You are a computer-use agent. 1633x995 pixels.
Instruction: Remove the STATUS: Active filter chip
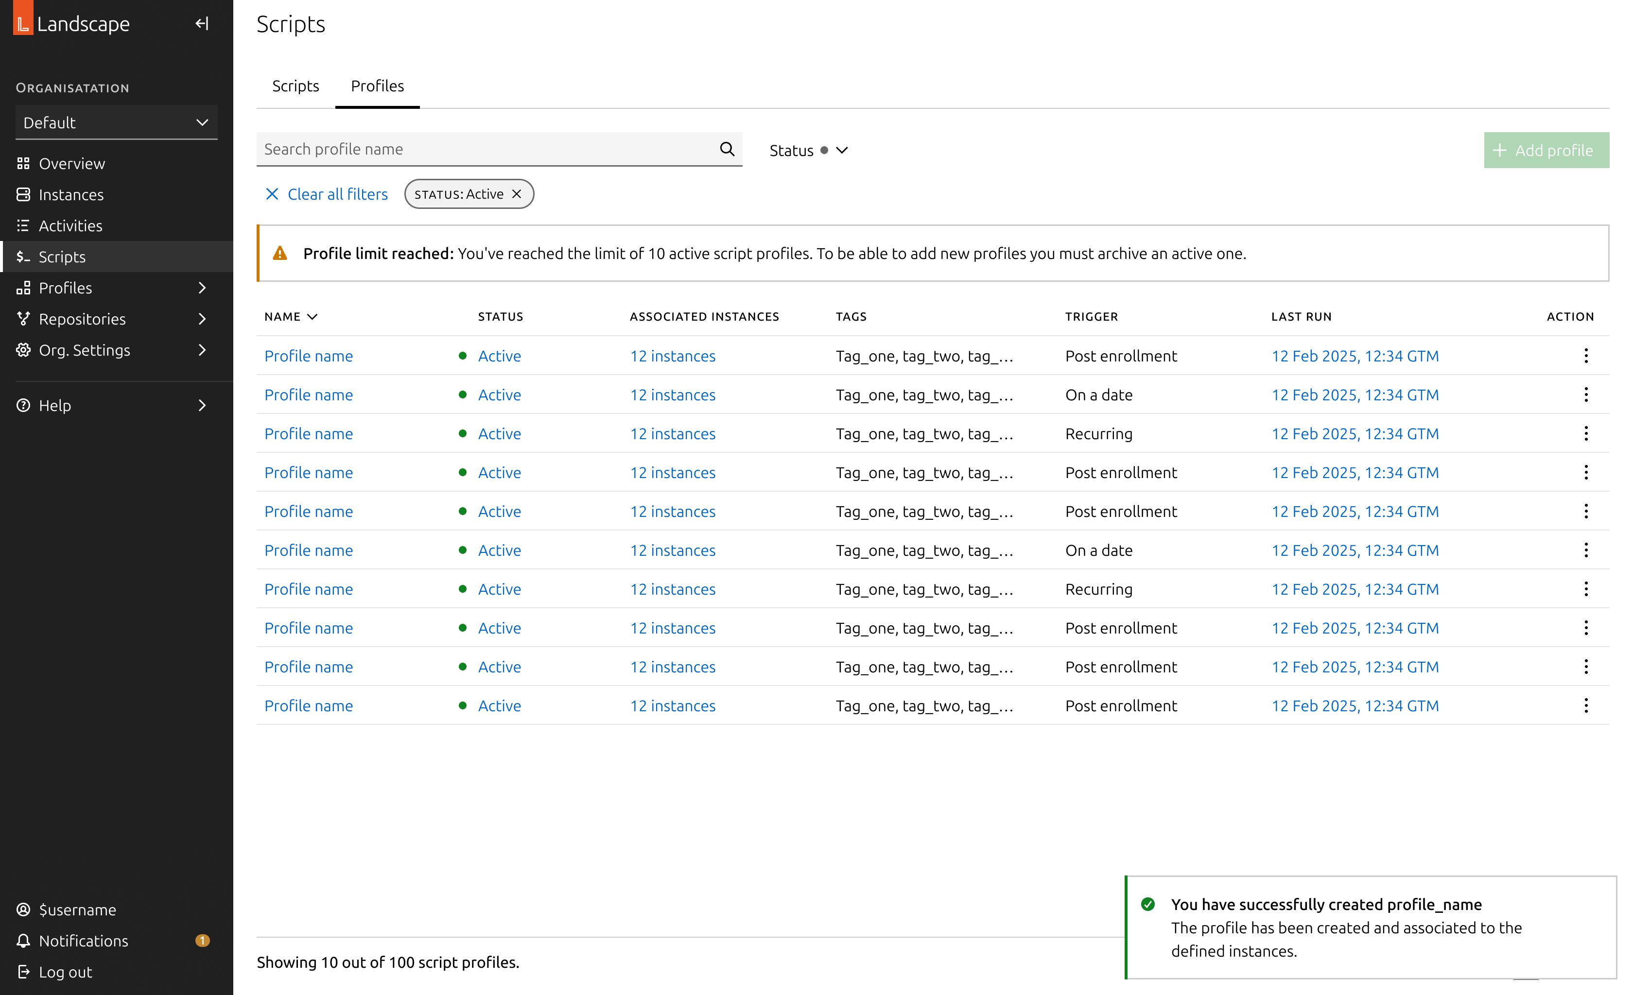pos(517,194)
